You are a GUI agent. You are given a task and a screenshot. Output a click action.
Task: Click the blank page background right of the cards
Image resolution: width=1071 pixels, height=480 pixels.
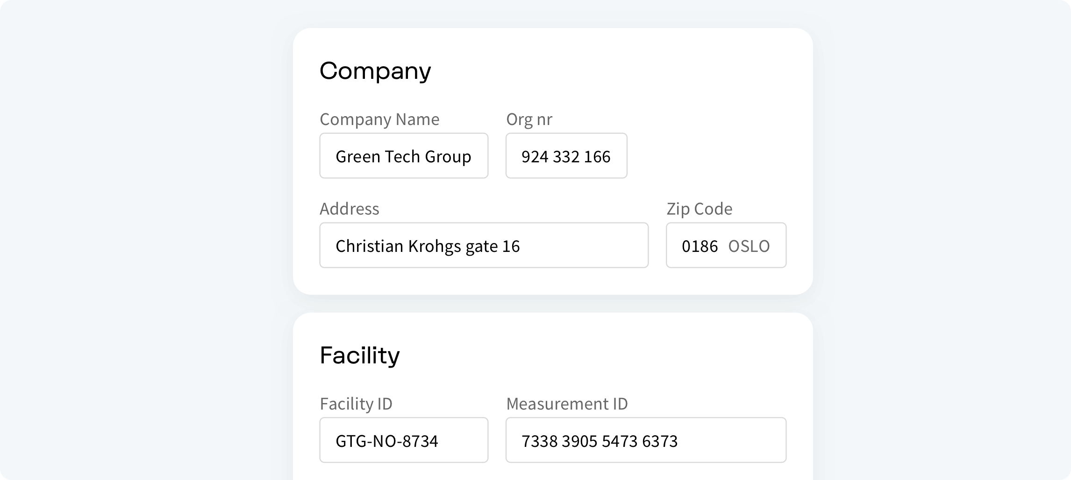[935, 233]
